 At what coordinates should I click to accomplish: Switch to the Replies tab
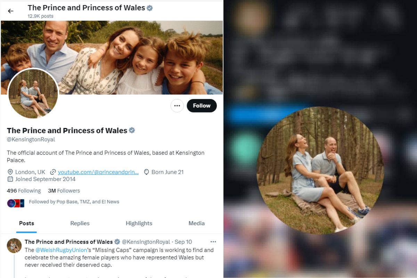(80, 223)
